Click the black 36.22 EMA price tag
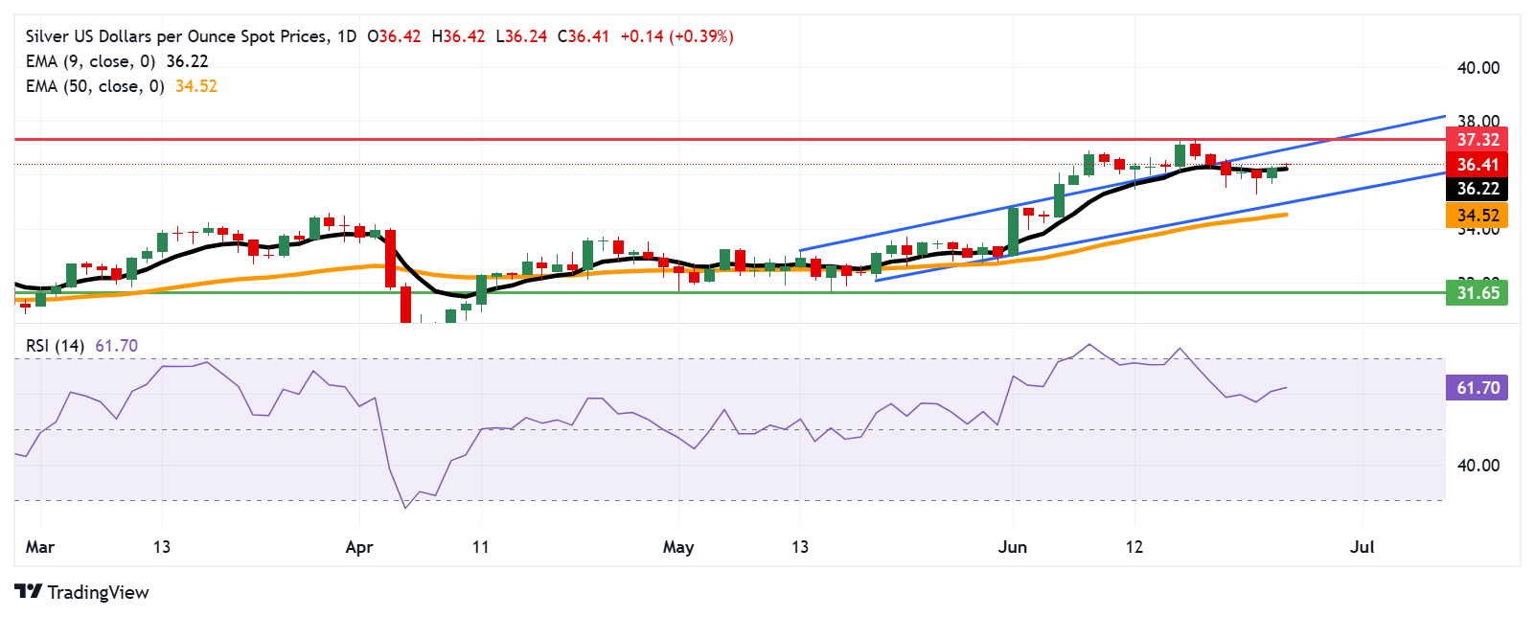The width and height of the screenshot is (1535, 617). (x=1477, y=190)
